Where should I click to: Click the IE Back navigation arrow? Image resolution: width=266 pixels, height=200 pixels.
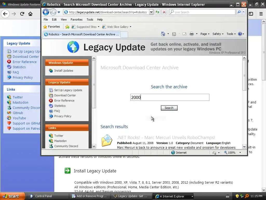click(46, 12)
